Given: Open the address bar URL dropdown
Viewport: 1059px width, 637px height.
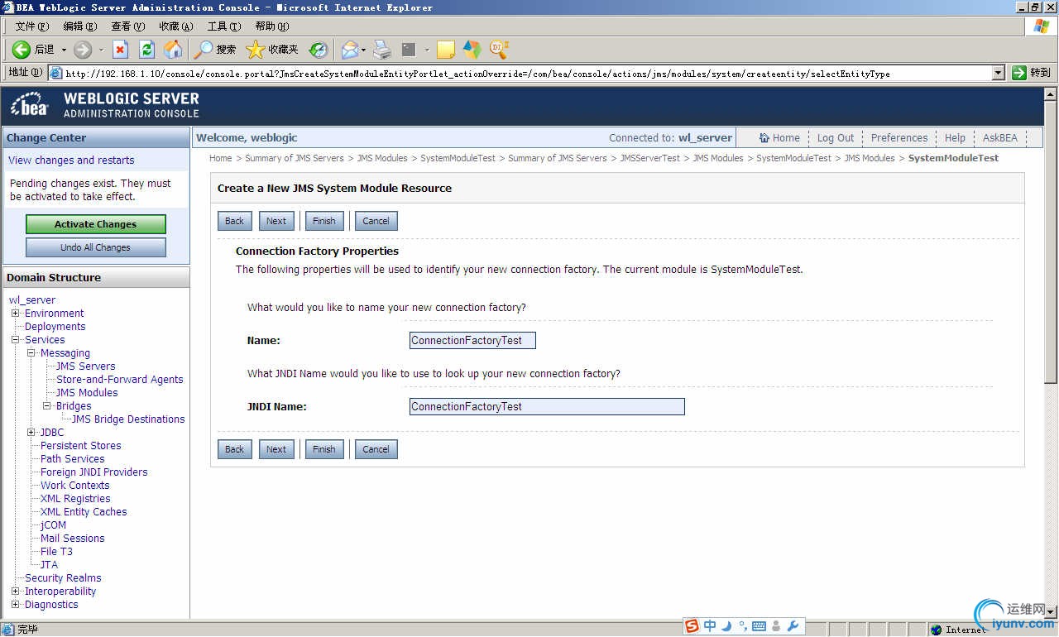Looking at the screenshot, I should [x=998, y=73].
